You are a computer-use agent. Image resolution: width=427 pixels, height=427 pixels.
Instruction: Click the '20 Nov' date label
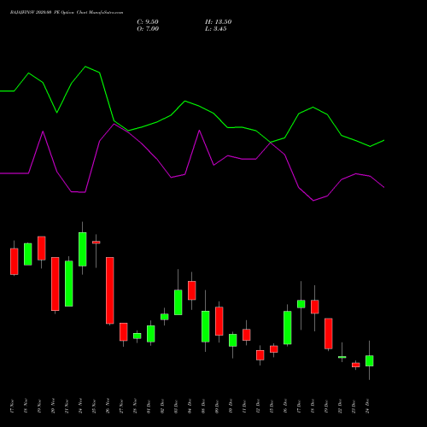coord(53,406)
